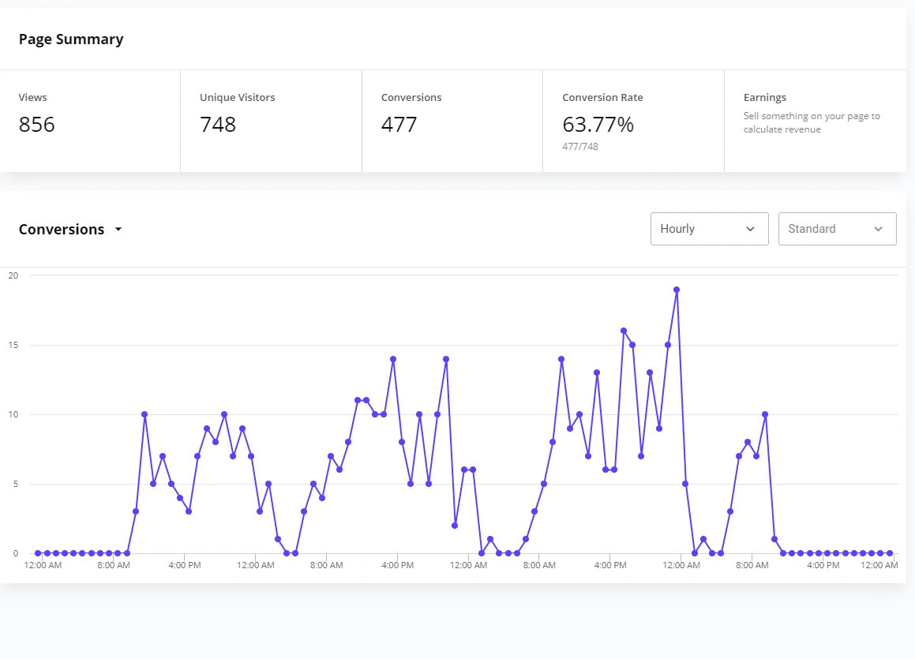This screenshot has height=659, width=915.
Task: Open the Hourly interval dropdown
Action: [x=709, y=229]
